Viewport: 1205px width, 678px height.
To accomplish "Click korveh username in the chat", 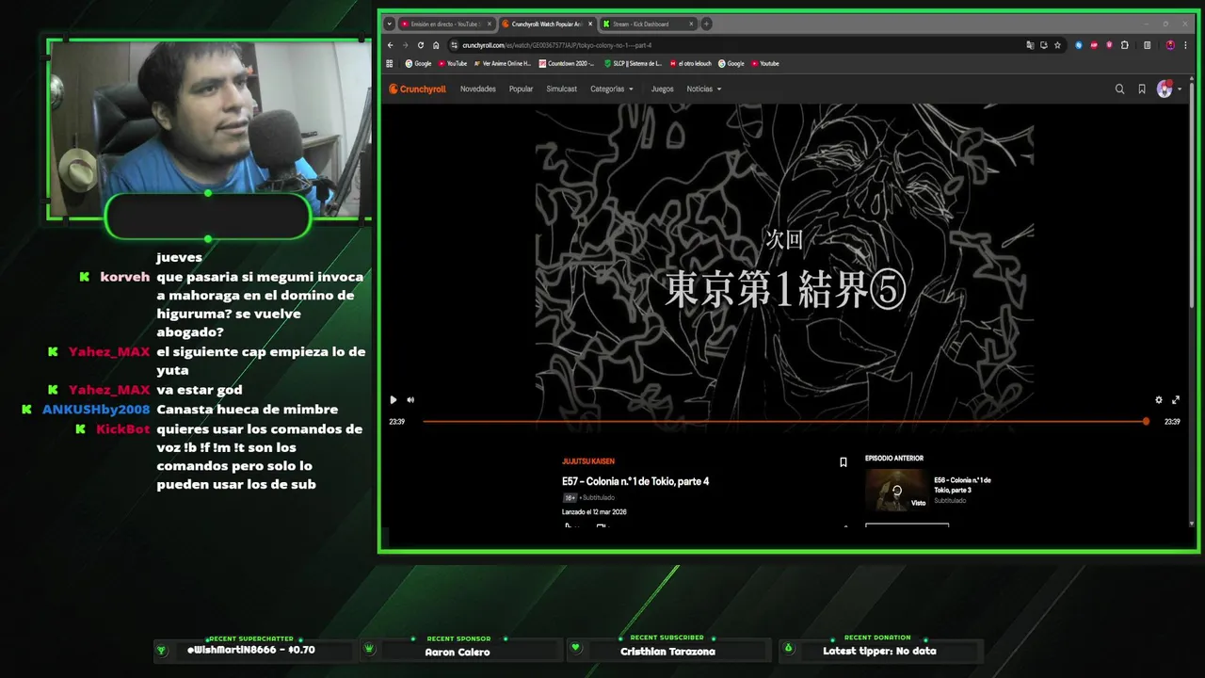I will (125, 277).
